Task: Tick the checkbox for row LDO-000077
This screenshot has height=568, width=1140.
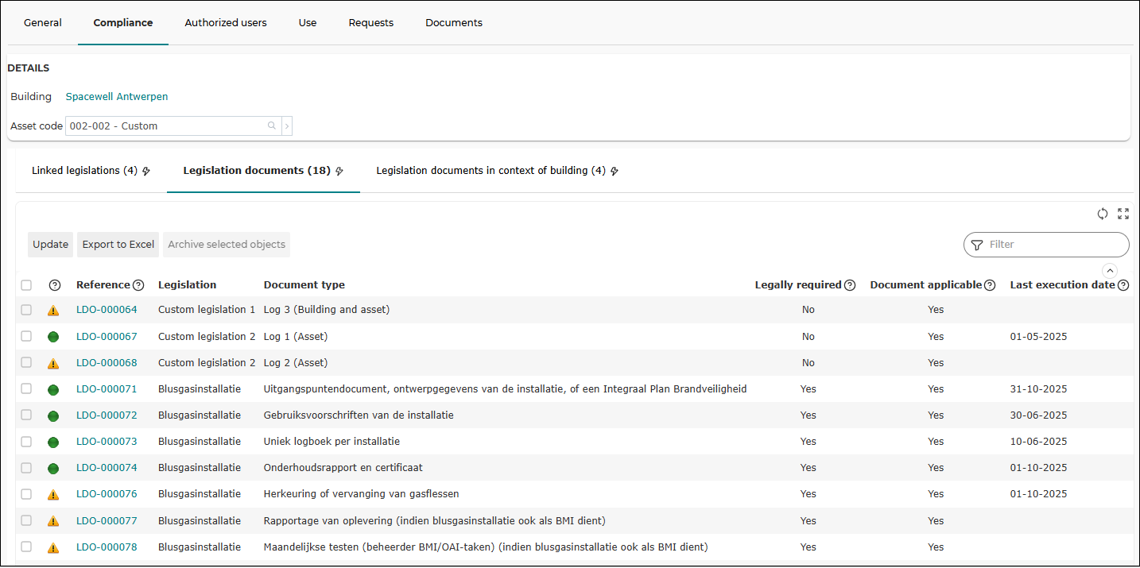Action: [26, 520]
